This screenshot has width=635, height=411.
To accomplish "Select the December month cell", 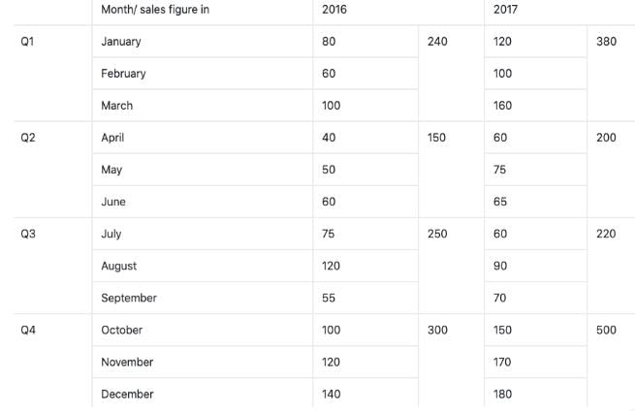I will 127,394.
